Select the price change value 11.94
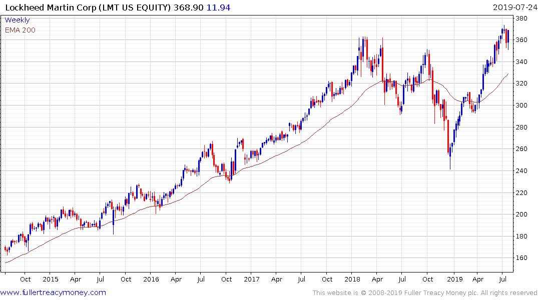The image size is (538, 300). coord(218,7)
